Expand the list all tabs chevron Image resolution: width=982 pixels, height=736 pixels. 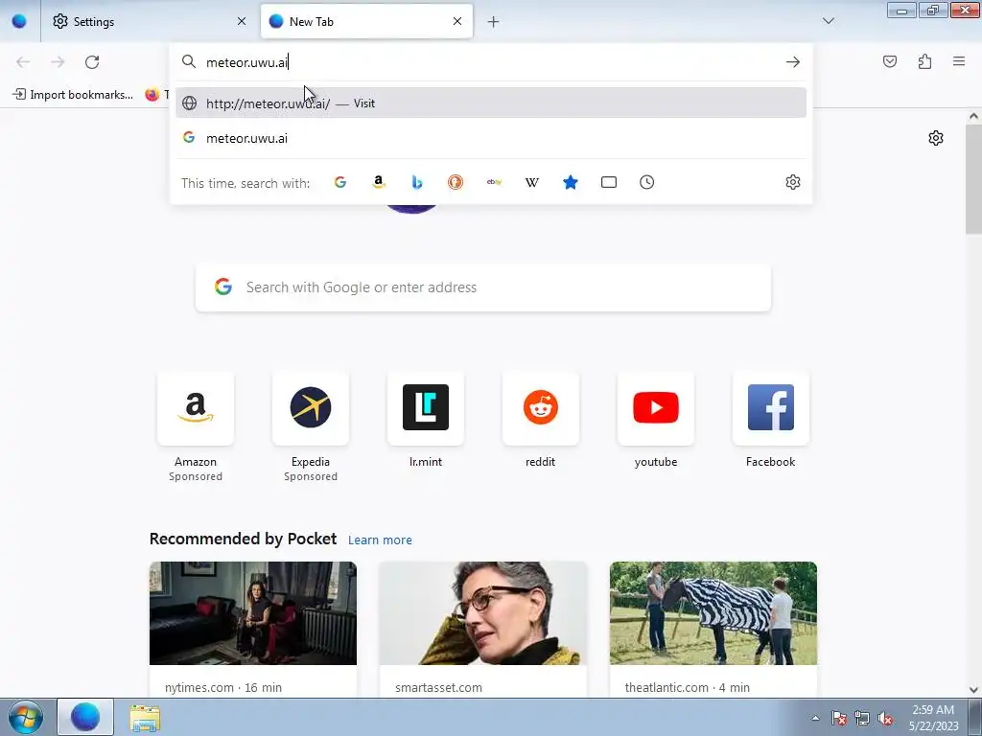point(828,21)
